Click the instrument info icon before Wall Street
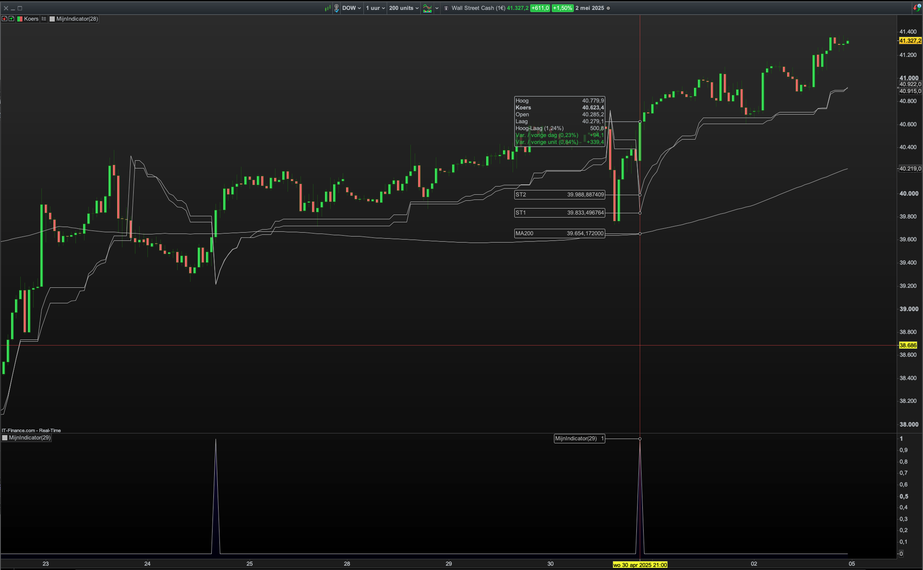Viewport: 923px width, 570px height. [446, 8]
